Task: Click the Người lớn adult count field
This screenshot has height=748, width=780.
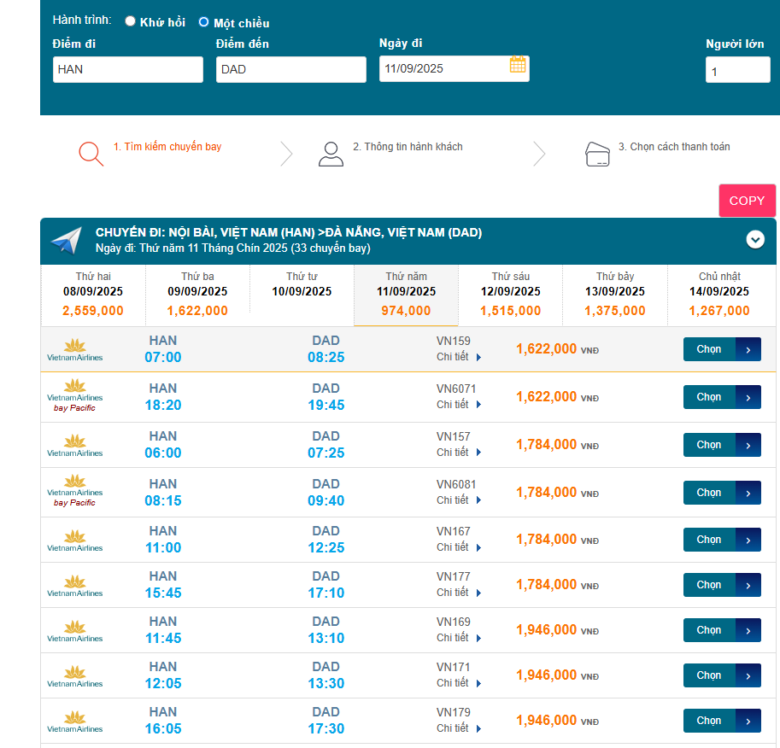Action: click(737, 70)
